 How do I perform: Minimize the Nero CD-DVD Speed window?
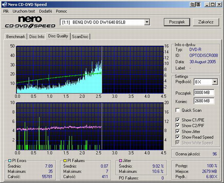click(207, 5)
